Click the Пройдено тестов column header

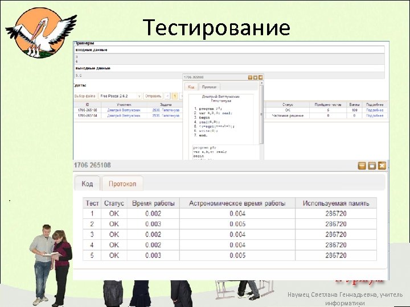(x=328, y=105)
